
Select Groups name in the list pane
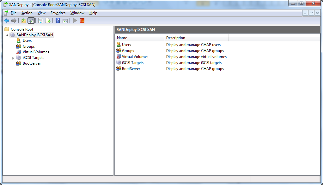[128, 50]
